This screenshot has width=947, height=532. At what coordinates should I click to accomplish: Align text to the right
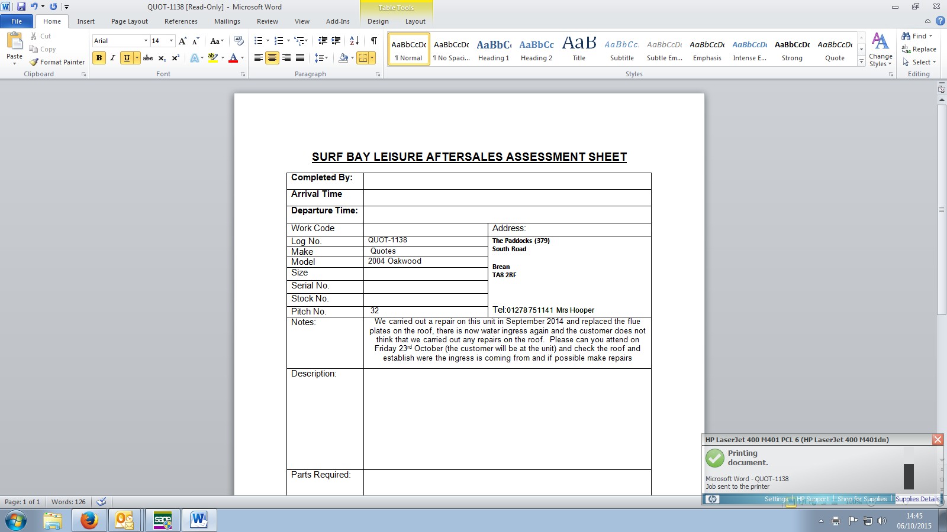[286, 58]
